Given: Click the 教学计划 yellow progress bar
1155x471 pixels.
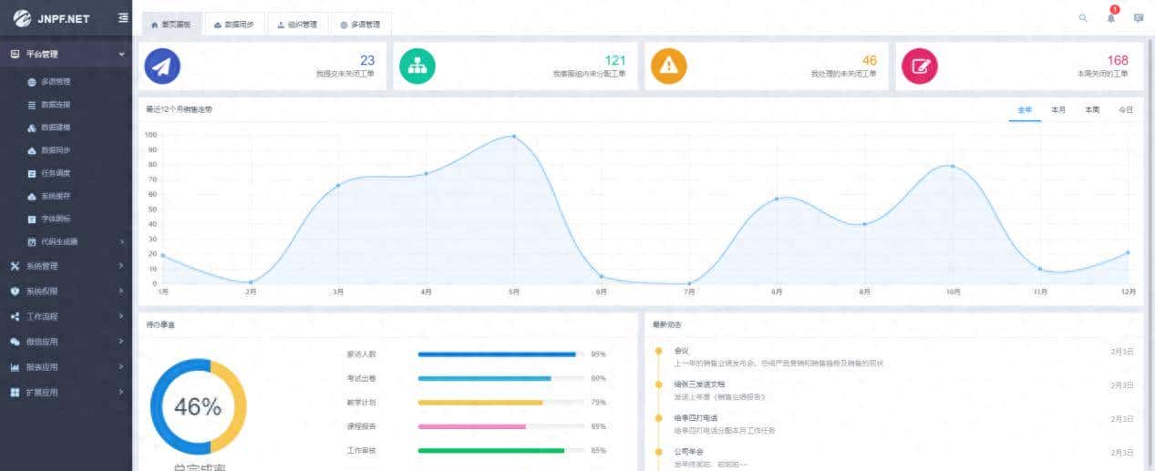Looking at the screenshot, I should [x=480, y=403].
